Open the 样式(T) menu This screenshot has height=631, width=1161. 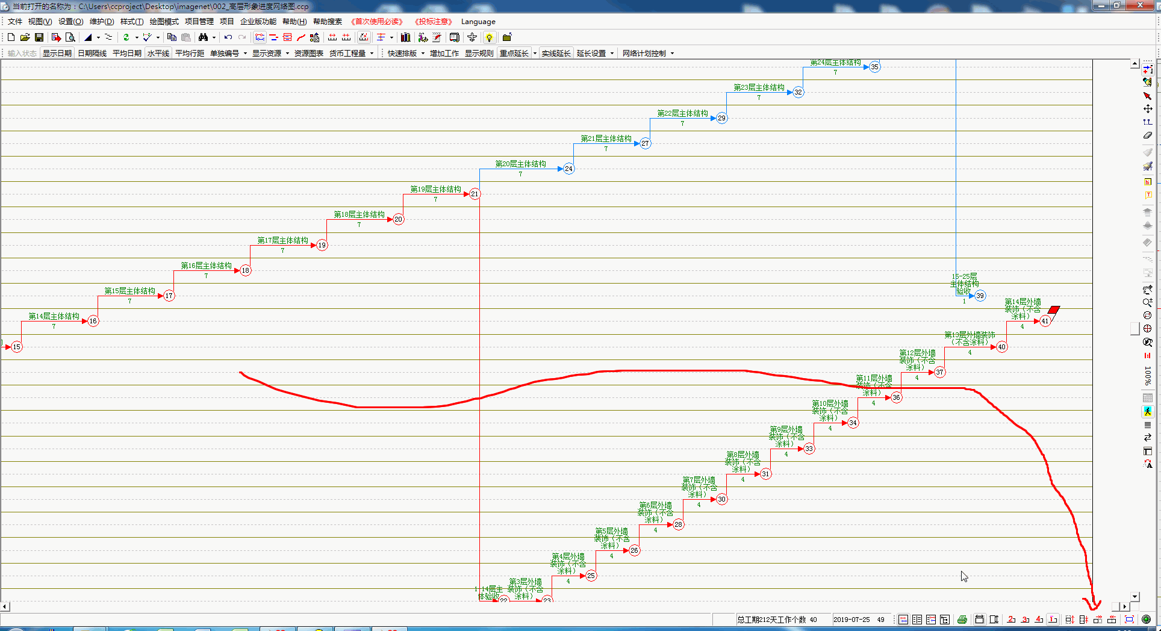pyautogui.click(x=132, y=22)
